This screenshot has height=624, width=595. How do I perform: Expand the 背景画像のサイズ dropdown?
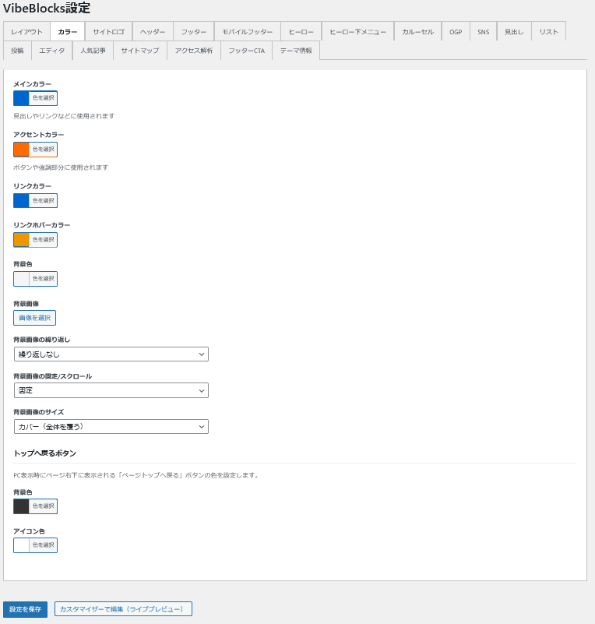click(111, 427)
